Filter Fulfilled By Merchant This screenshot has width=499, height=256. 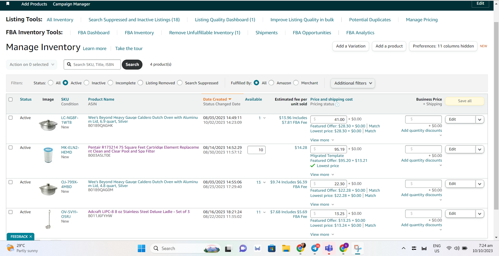coord(296,83)
